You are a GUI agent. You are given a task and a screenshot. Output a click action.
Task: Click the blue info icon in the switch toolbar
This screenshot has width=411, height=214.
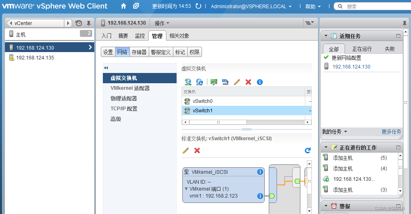tap(260, 82)
